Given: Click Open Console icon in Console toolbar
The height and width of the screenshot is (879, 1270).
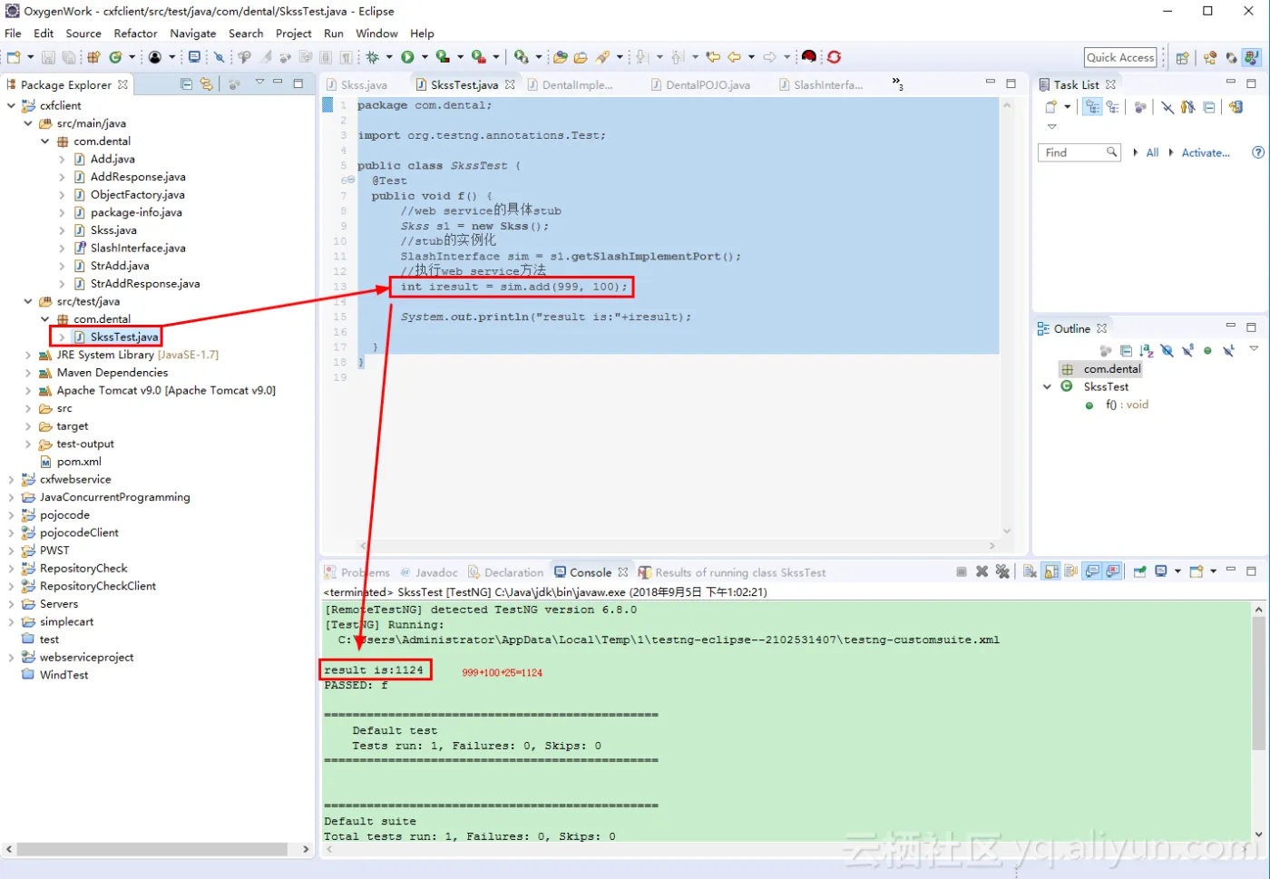Looking at the screenshot, I should point(1197,571).
